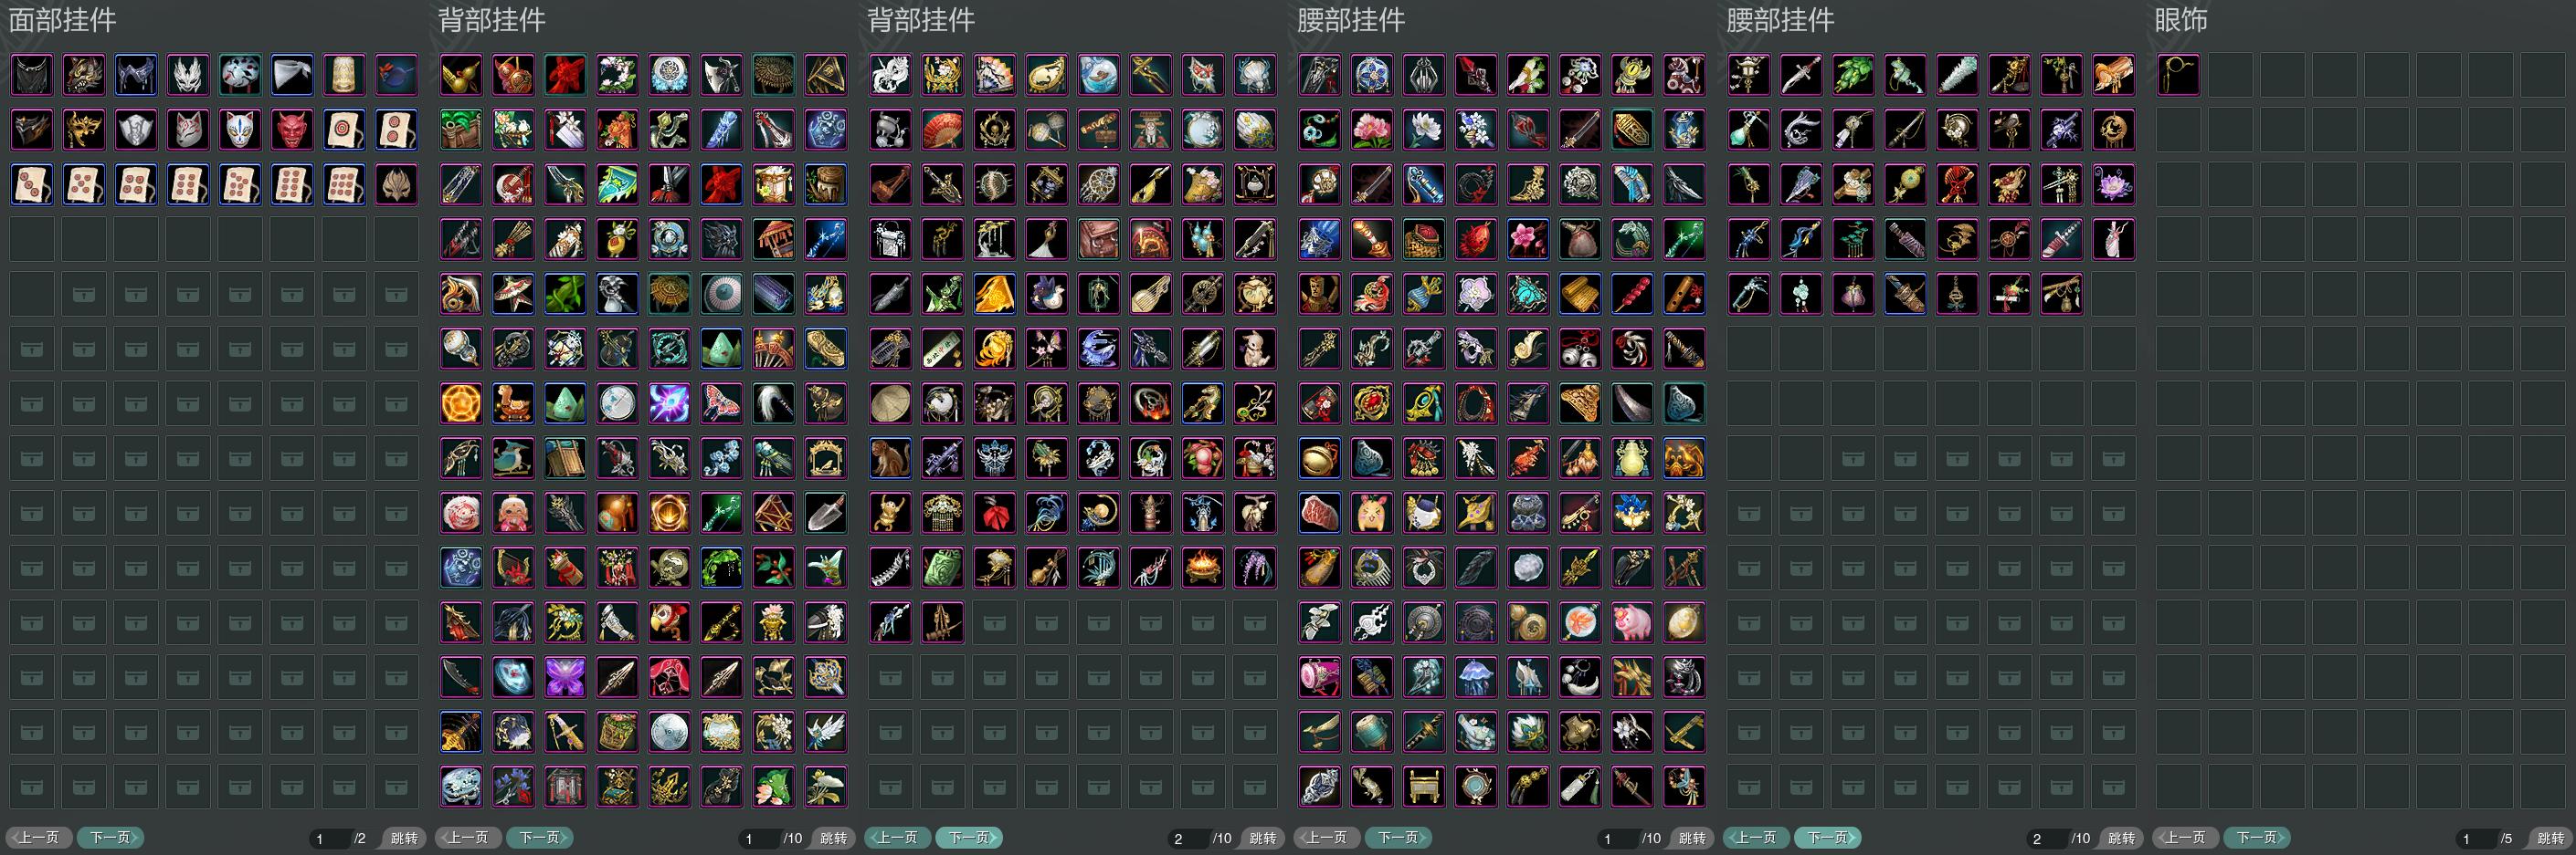The image size is (2576, 855).
Task: Choose the blue jellyfish waist pendant
Action: 1476,677
